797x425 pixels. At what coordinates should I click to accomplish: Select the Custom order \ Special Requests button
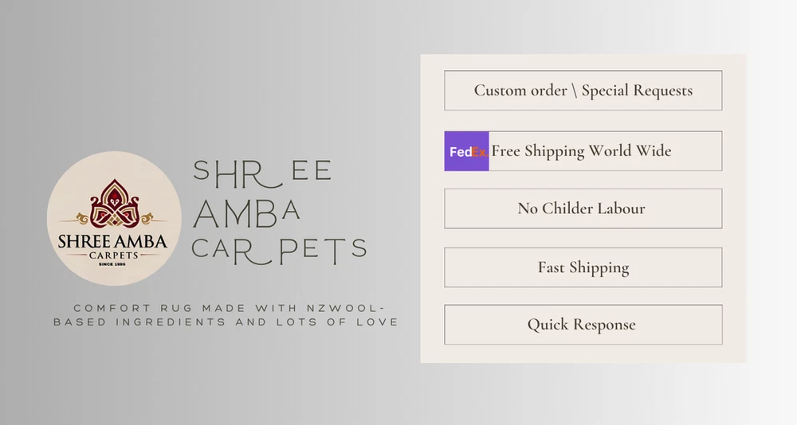pos(583,91)
